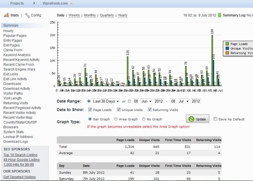Go to Projects in the breadcrumb
253x181 pixels.
[17, 3]
